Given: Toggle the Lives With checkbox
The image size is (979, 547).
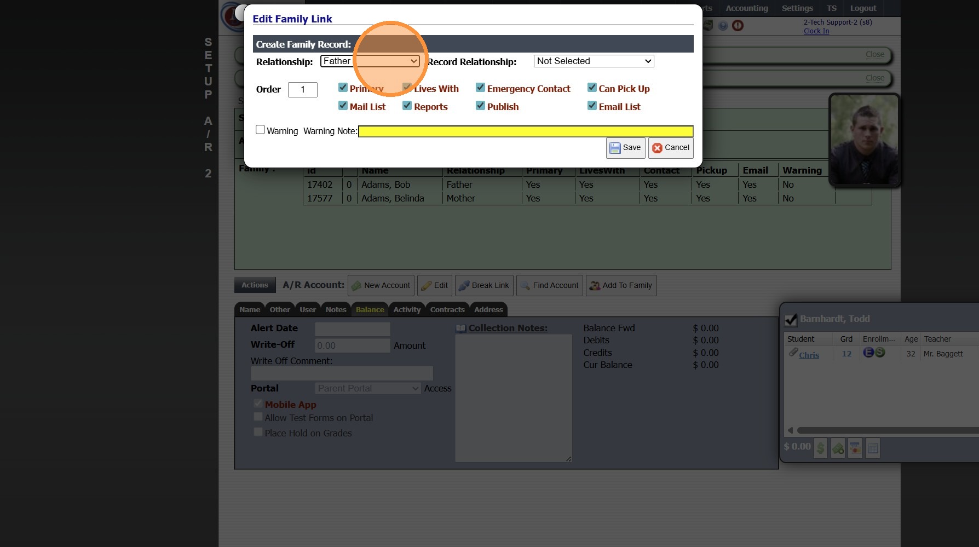Looking at the screenshot, I should tap(407, 88).
